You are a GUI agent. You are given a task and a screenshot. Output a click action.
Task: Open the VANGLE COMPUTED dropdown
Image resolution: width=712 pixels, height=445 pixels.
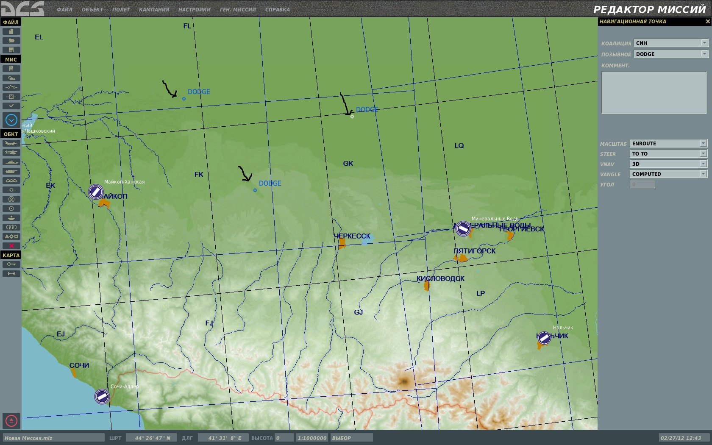(668, 174)
